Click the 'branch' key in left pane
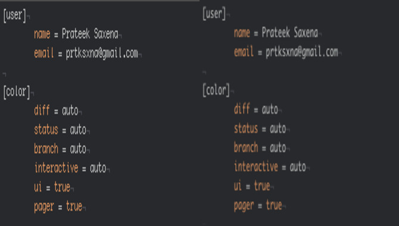 click(x=46, y=149)
